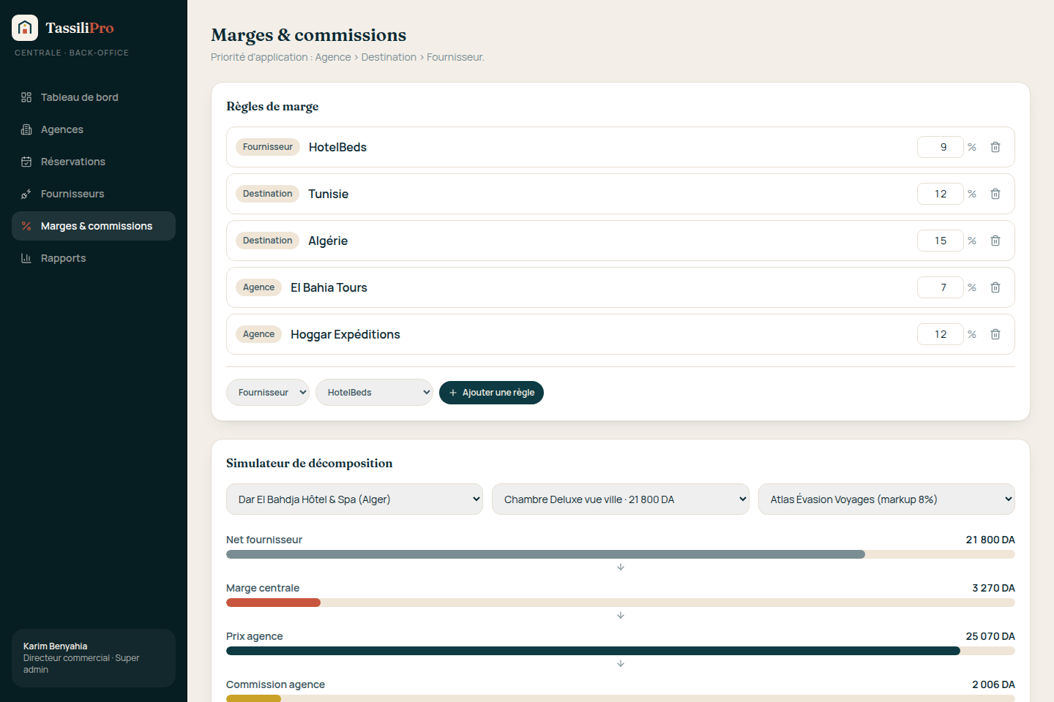Image resolution: width=1054 pixels, height=702 pixels.
Task: Click the Net fournisseur progress bar
Action: click(x=621, y=554)
